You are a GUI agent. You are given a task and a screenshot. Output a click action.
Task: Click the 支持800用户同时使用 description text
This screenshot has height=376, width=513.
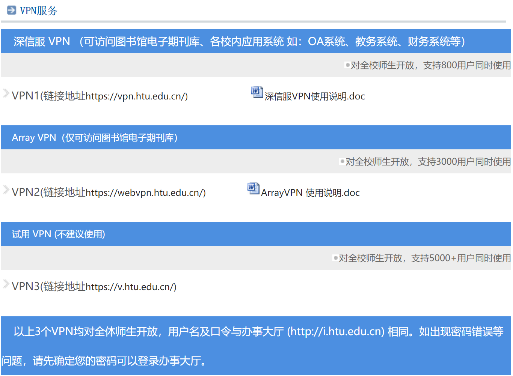tap(430, 65)
